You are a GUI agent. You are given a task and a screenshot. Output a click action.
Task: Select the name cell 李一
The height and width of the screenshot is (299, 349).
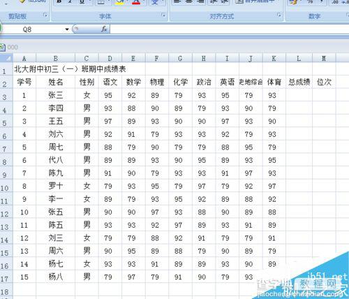tap(56, 199)
